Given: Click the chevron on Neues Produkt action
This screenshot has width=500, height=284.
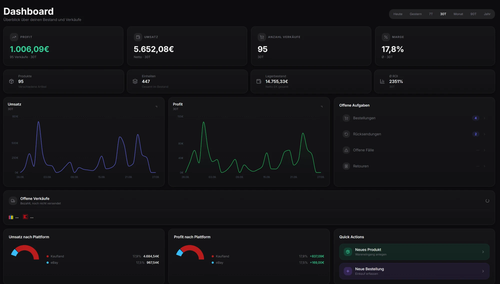Looking at the screenshot, I should click(x=483, y=252).
